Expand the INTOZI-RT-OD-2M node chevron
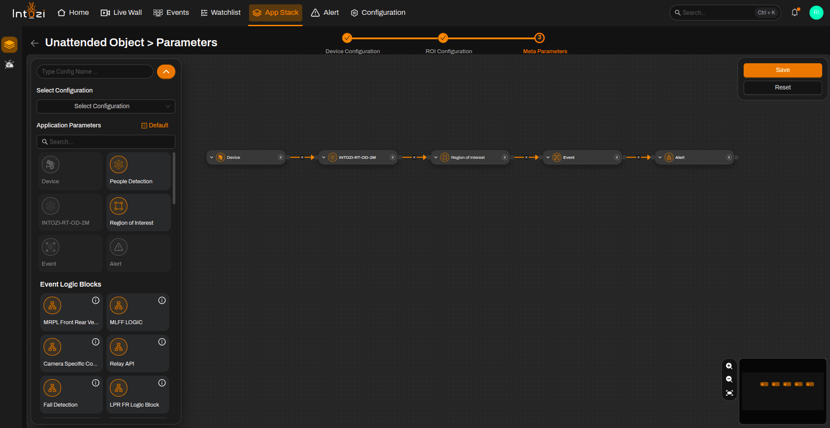The height and width of the screenshot is (428, 830). coord(324,158)
